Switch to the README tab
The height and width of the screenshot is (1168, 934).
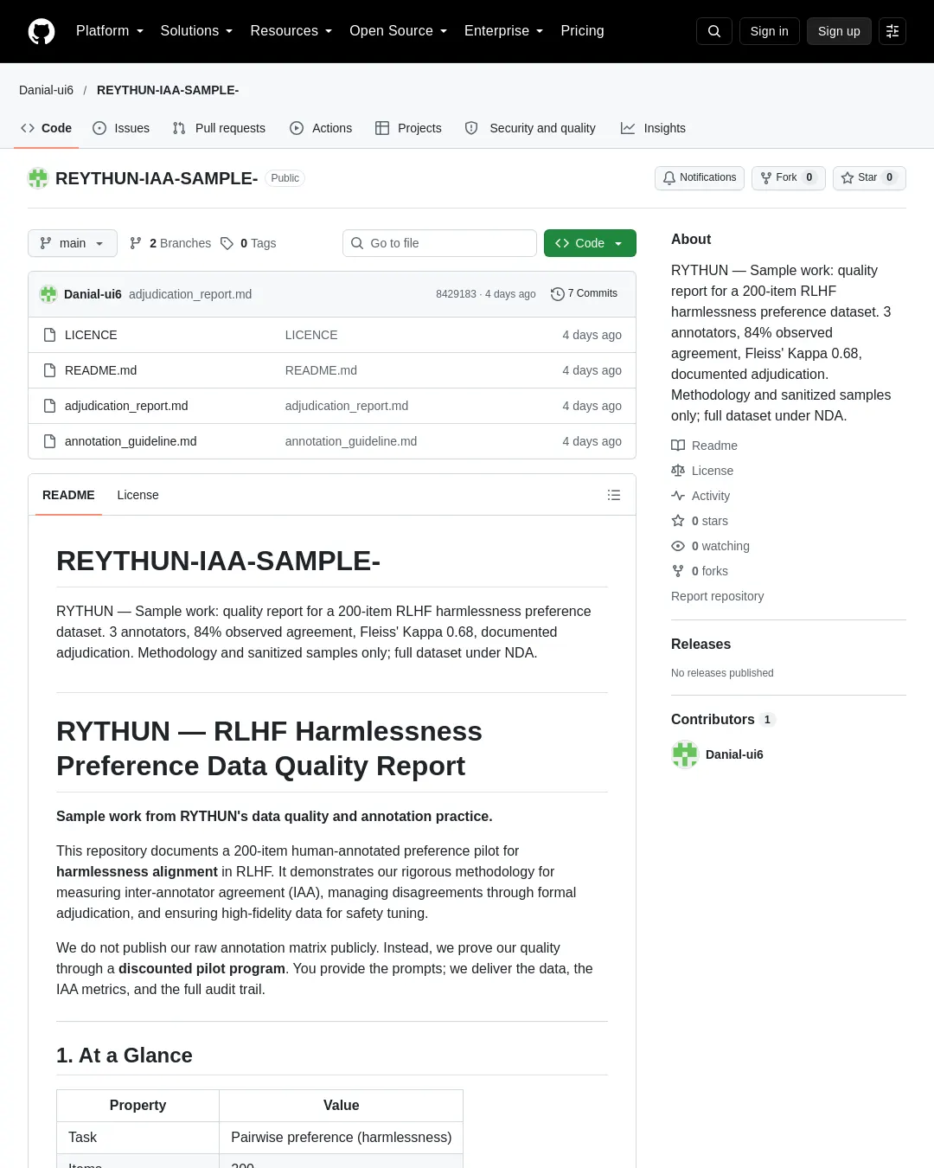click(x=68, y=495)
